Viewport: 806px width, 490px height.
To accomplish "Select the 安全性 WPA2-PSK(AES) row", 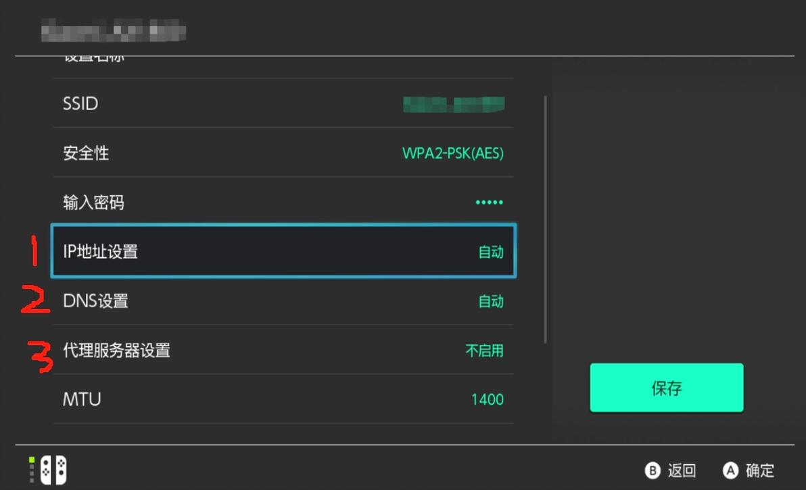I will (283, 153).
